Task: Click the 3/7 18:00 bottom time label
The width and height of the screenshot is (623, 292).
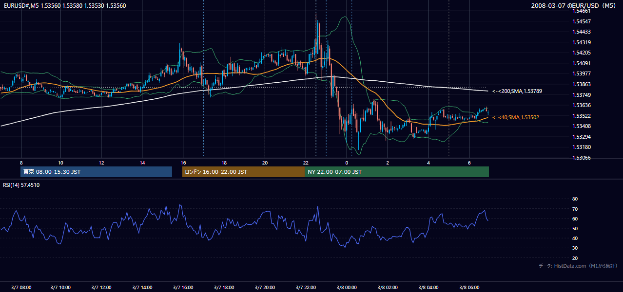Action: [224, 287]
